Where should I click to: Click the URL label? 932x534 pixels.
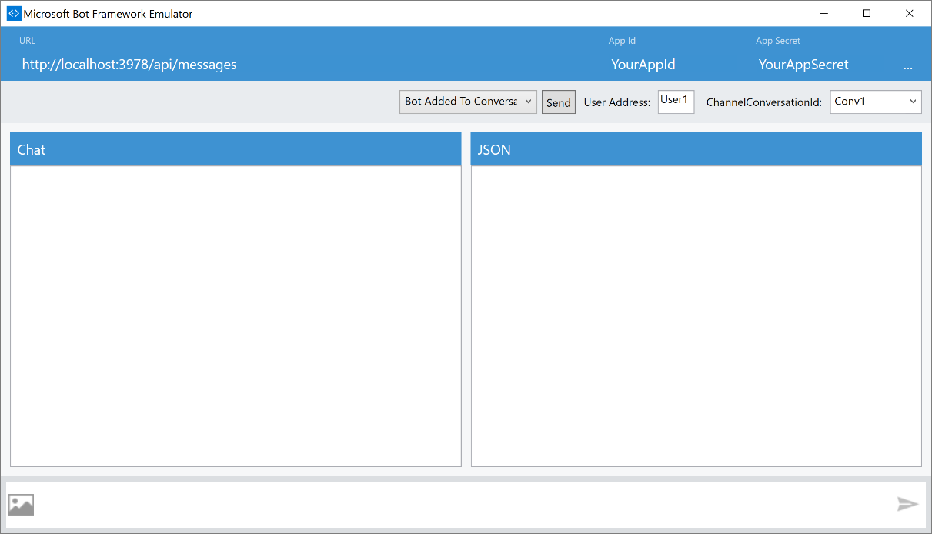27,41
